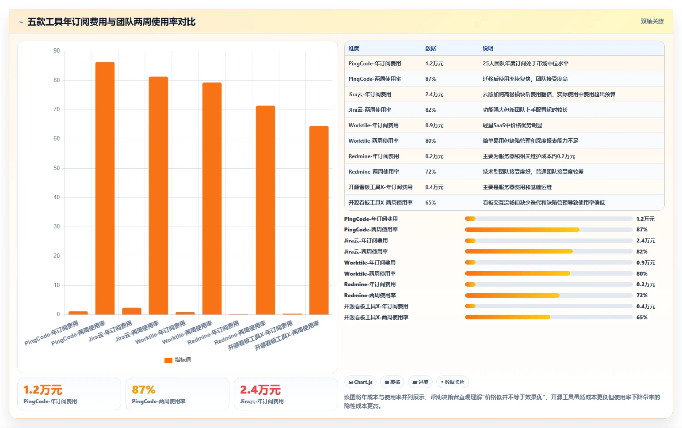682x428 pixels.
Task: Select table cell Jira云-年订阅费用
Action: (370, 95)
